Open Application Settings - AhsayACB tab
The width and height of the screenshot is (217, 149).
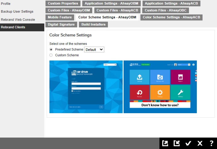tap(171, 4)
